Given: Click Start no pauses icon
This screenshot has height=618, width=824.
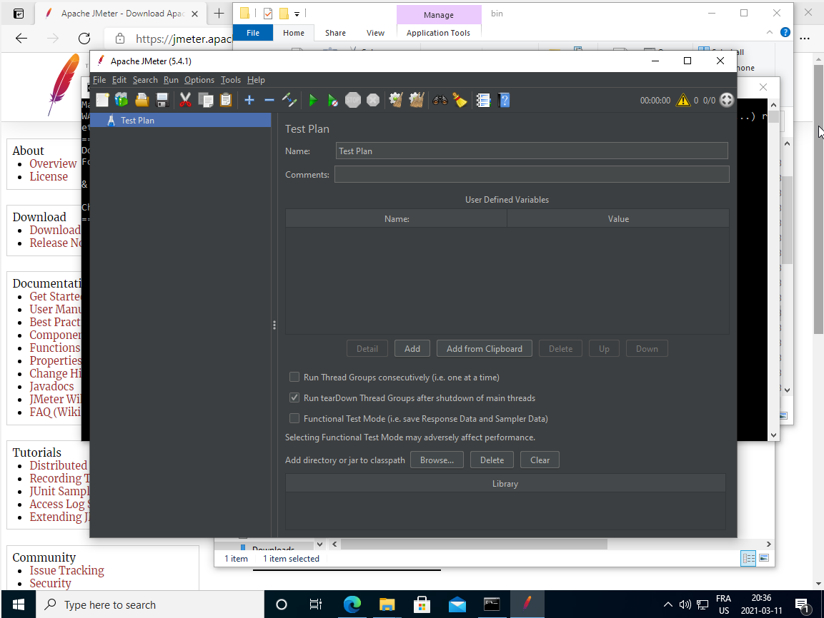Looking at the screenshot, I should click(332, 100).
